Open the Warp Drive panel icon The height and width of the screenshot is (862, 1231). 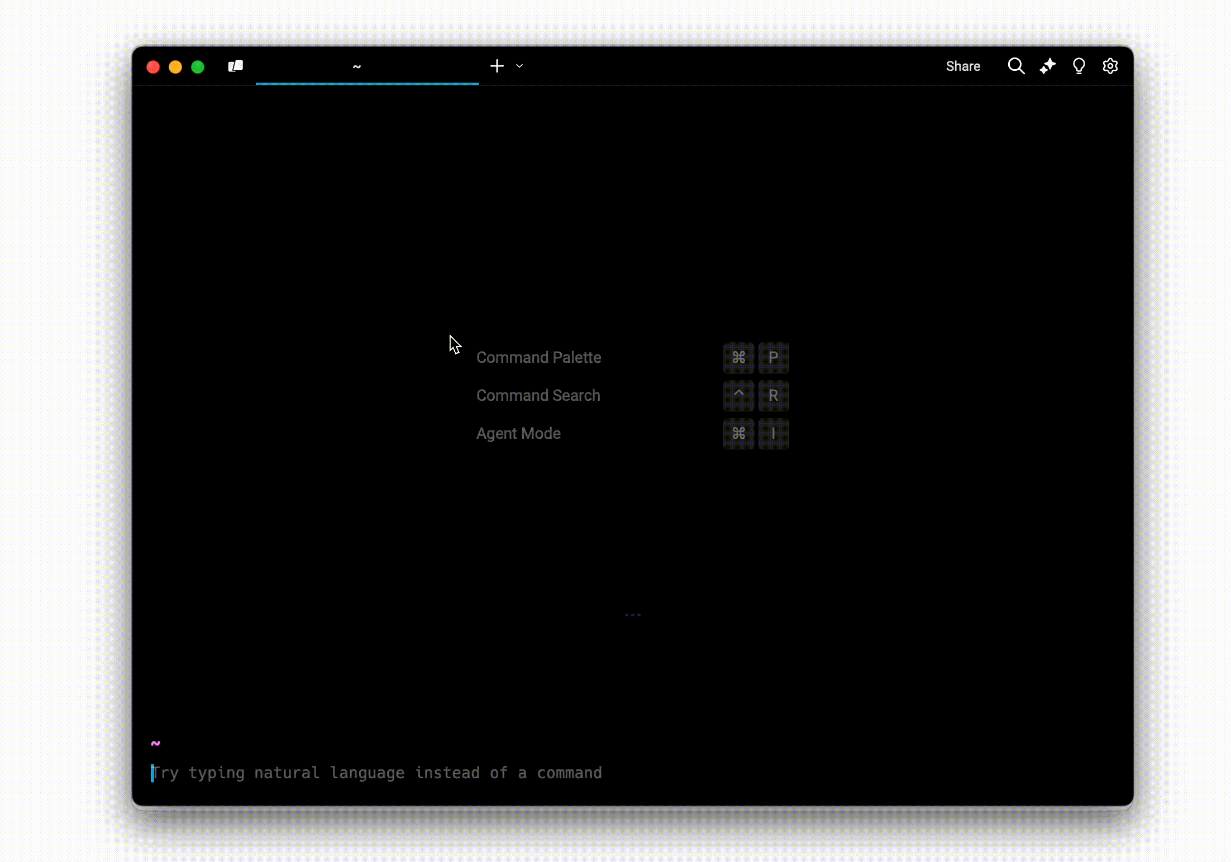tap(236, 66)
